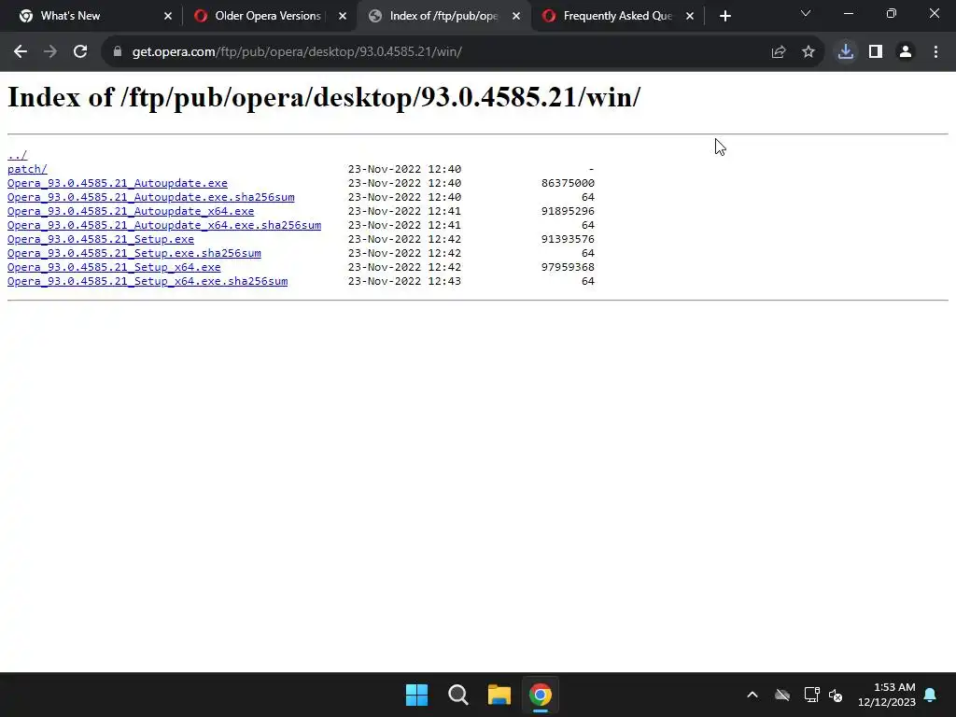Image resolution: width=956 pixels, height=717 pixels.
Task: Open Opera_93.0.4585.21_Autoupdate.exe.sha256sum link
Action: click(150, 197)
